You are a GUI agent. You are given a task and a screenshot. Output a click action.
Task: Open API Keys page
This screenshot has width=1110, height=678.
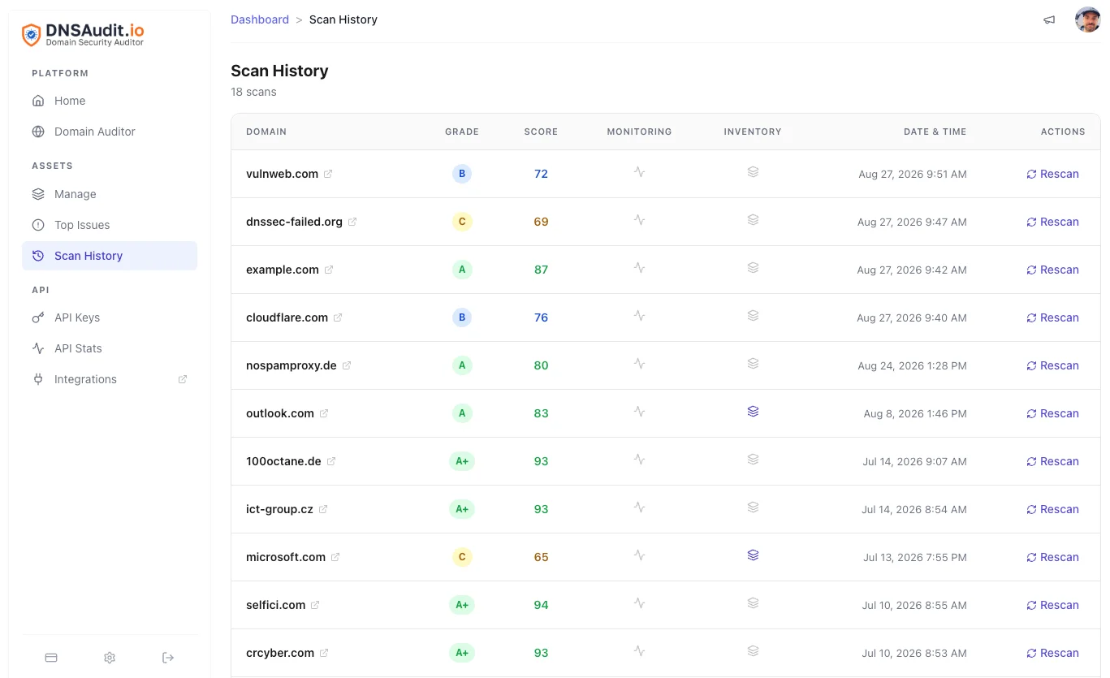110,317
